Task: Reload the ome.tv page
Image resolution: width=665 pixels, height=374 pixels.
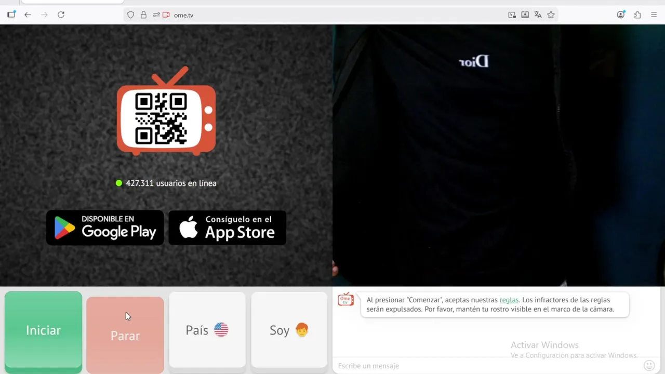Action: click(61, 15)
